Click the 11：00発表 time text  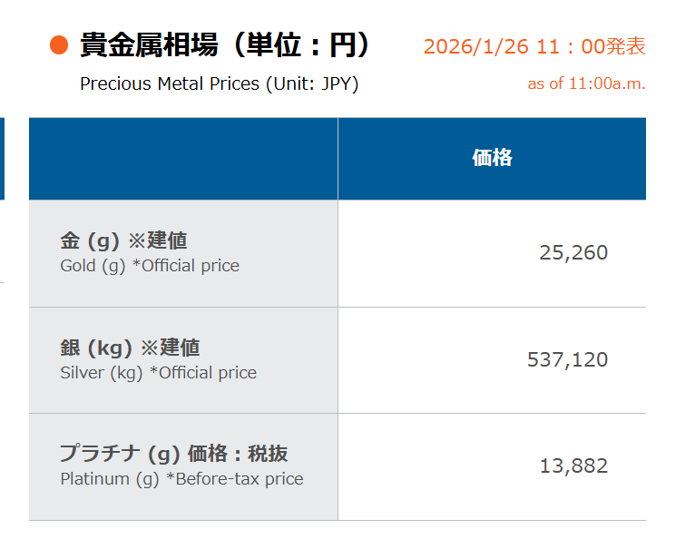pos(590,47)
